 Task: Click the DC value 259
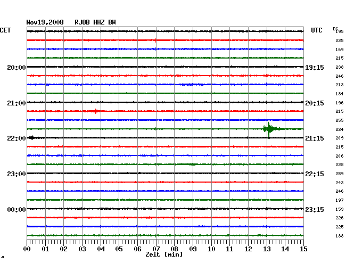point(340,174)
